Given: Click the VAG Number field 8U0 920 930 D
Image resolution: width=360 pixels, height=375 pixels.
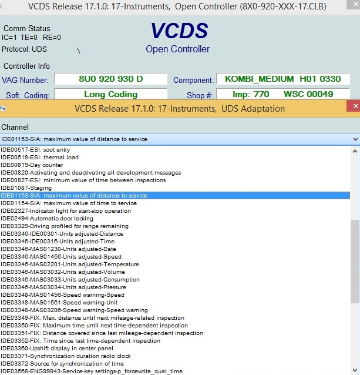Looking at the screenshot, I should 110,79.
